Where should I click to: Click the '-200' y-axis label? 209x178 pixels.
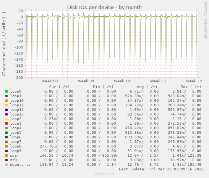coord(19,78)
